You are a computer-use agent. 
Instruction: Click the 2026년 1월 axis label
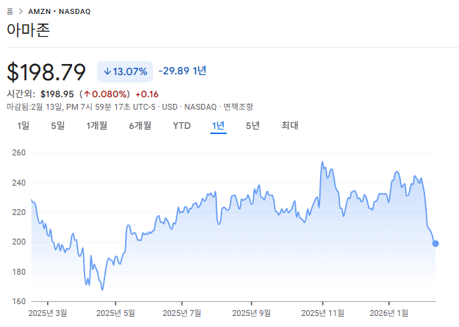(x=388, y=313)
